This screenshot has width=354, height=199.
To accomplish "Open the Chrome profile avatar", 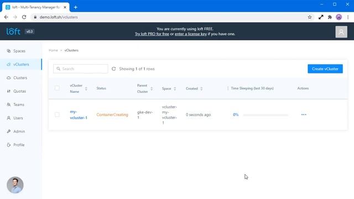I will point(339,17).
